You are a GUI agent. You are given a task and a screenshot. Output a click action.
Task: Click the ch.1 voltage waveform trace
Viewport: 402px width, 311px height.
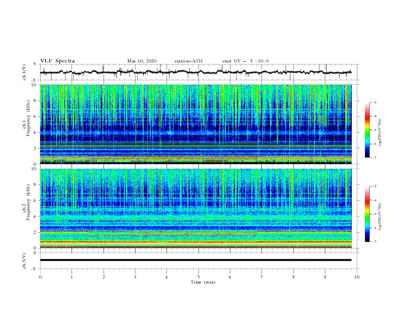(195, 72)
